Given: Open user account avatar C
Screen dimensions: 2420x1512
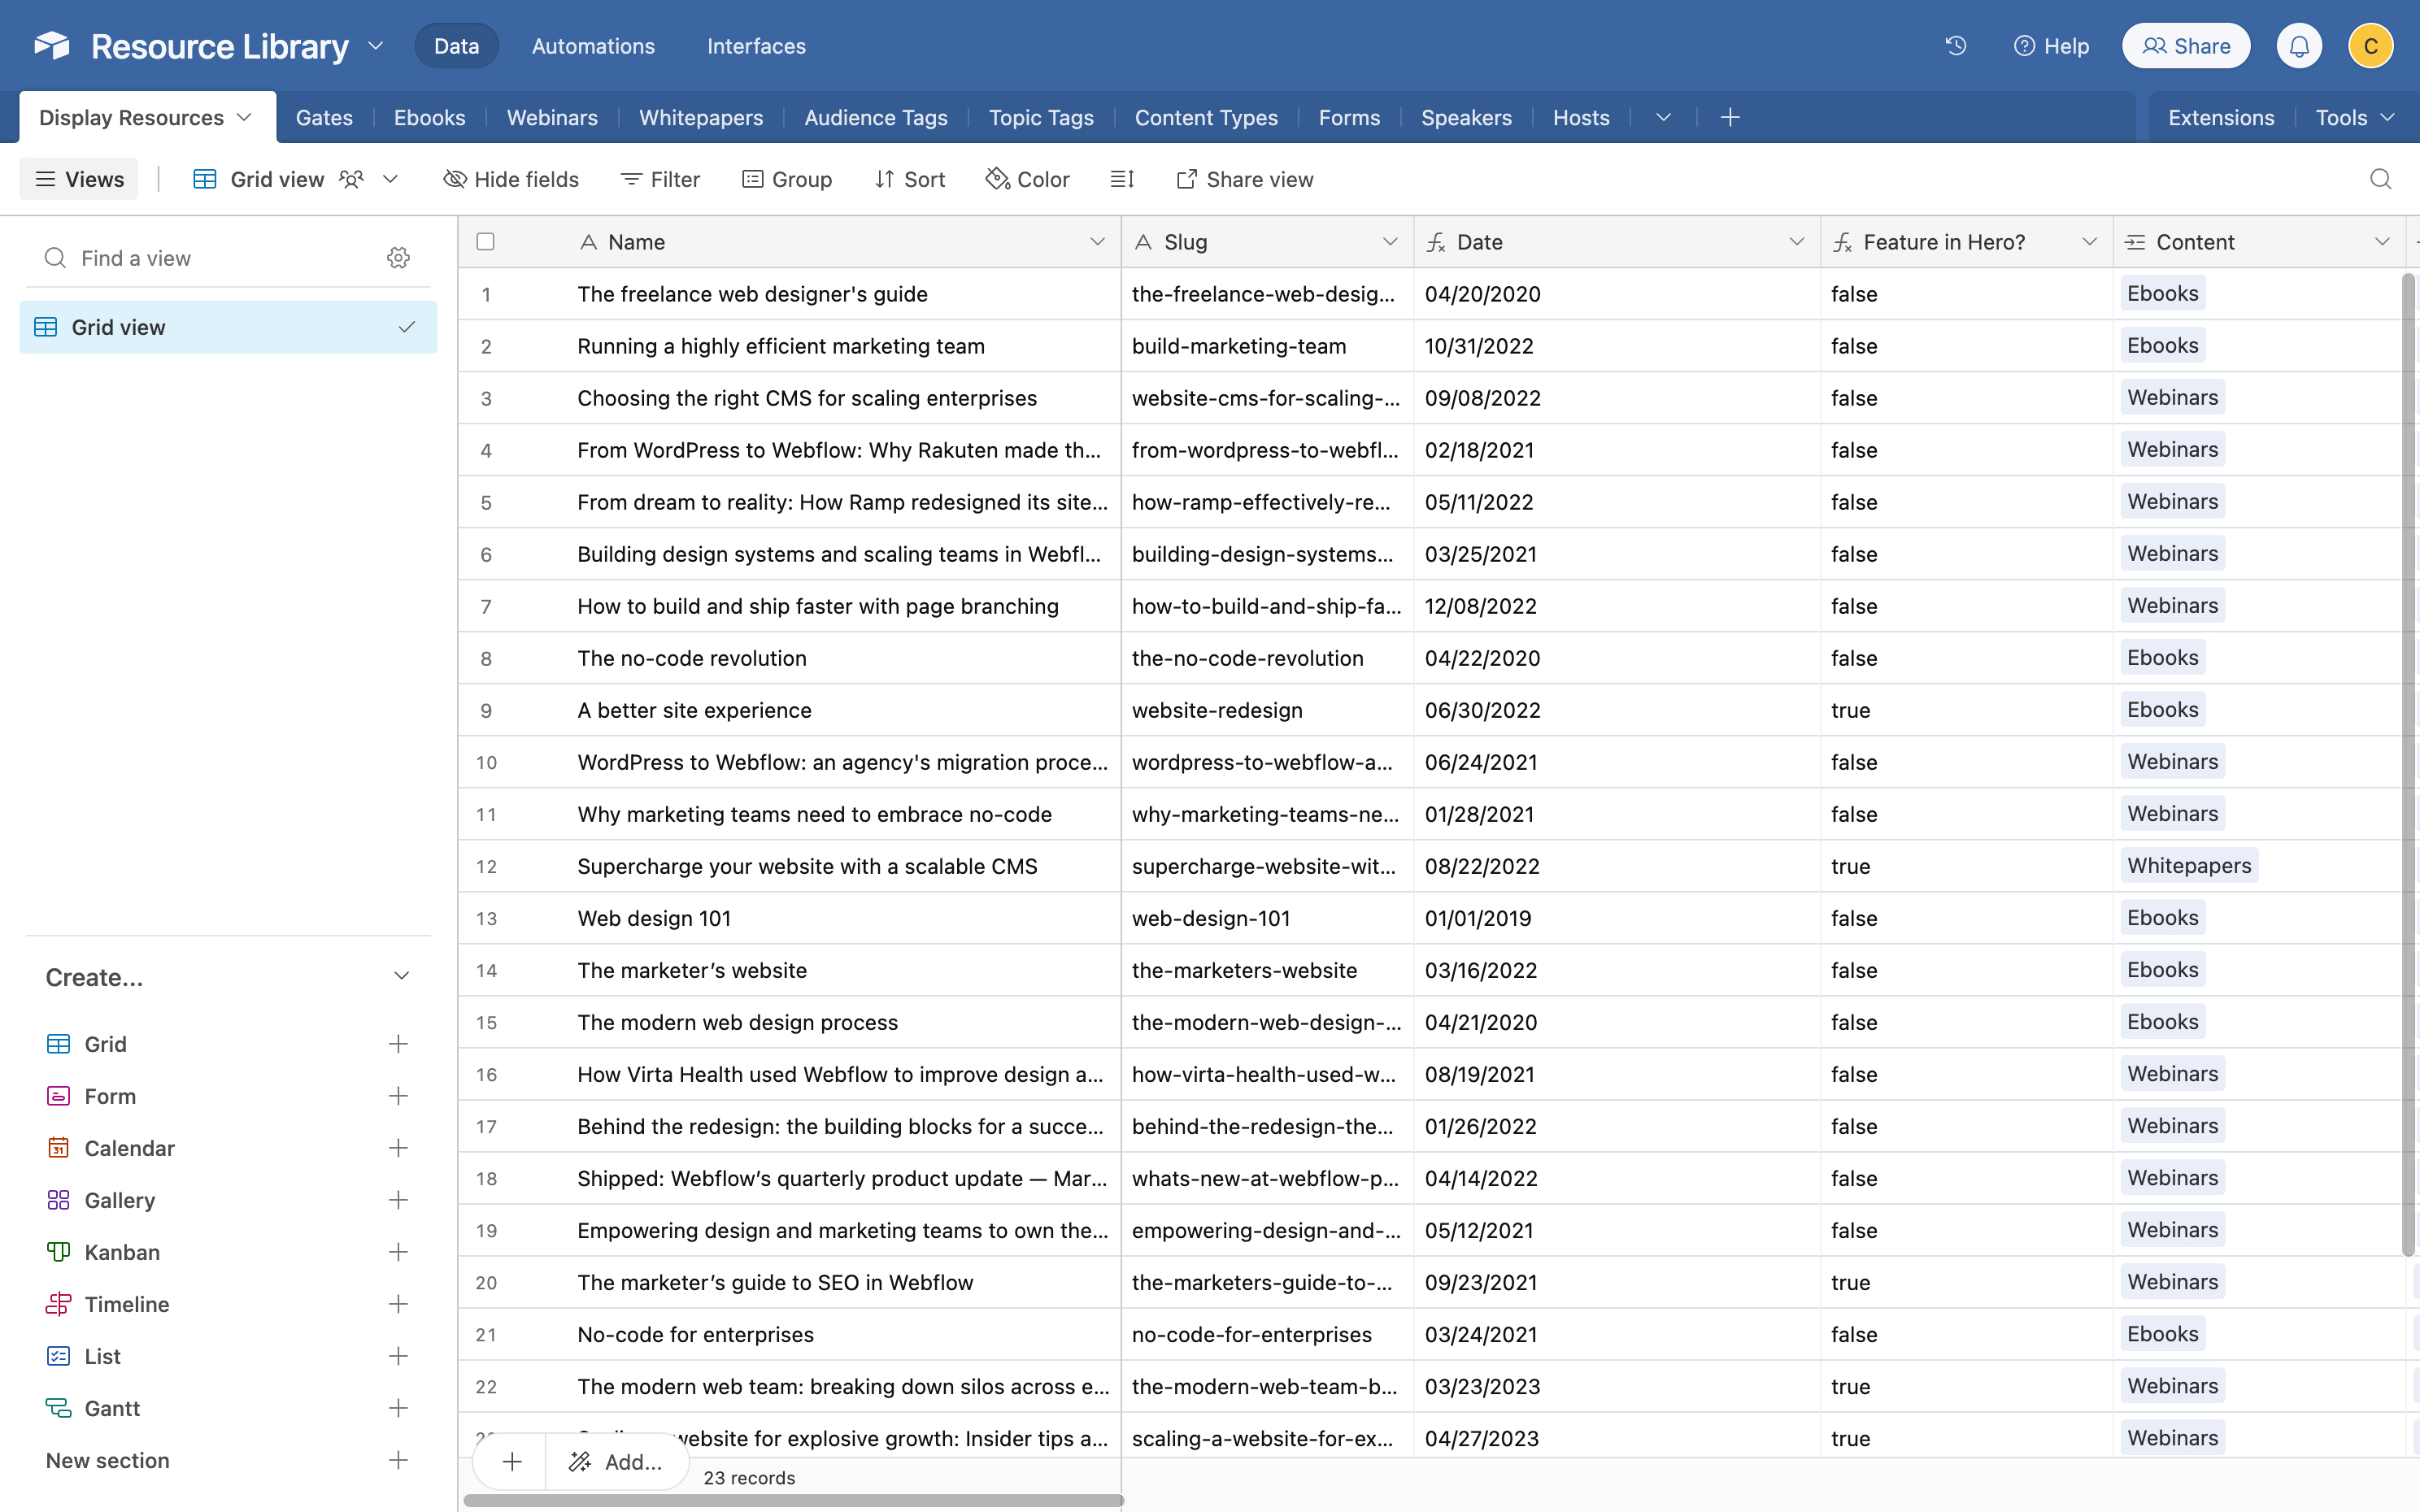Looking at the screenshot, I should tap(2370, 46).
